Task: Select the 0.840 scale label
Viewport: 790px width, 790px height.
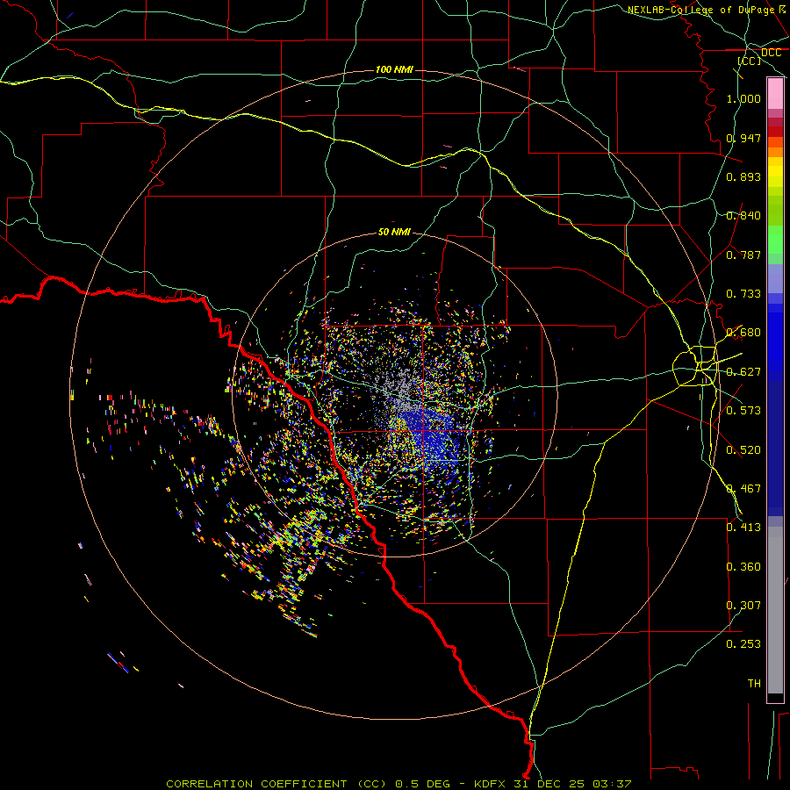Action: pyautogui.click(x=743, y=216)
